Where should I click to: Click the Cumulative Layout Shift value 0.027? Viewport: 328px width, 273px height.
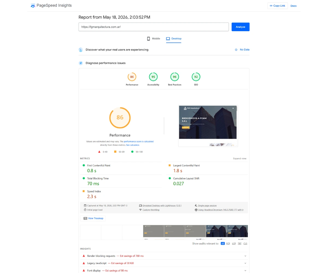[178, 183]
